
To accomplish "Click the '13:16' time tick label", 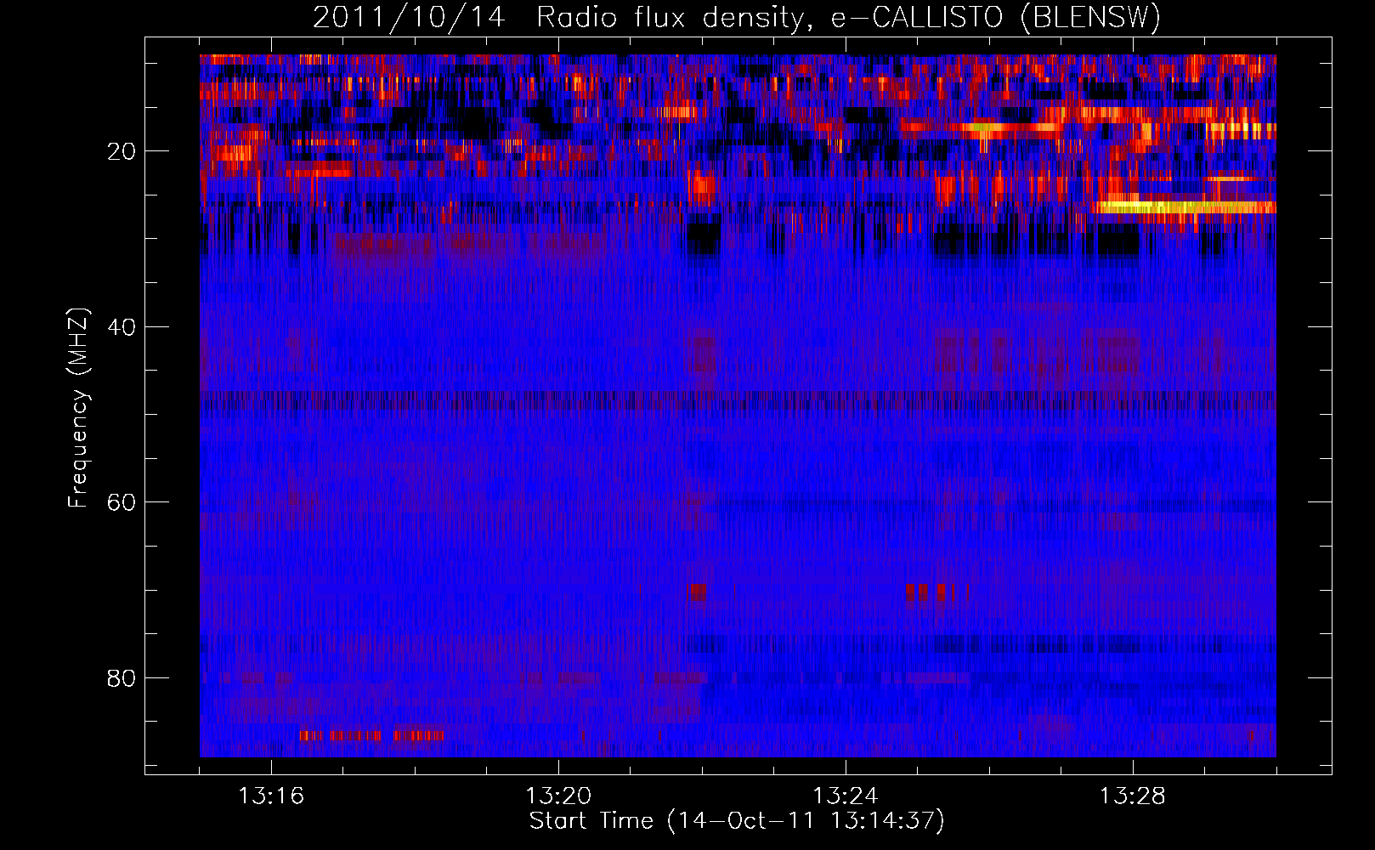I will coord(271,796).
